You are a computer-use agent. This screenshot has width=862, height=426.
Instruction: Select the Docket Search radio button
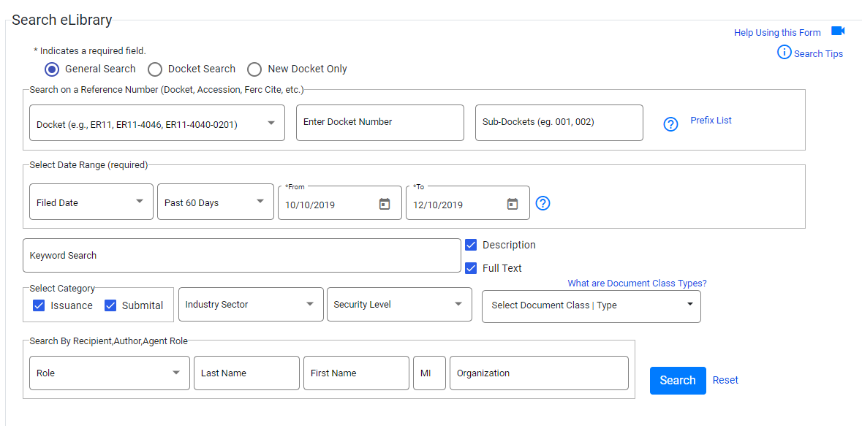click(155, 69)
